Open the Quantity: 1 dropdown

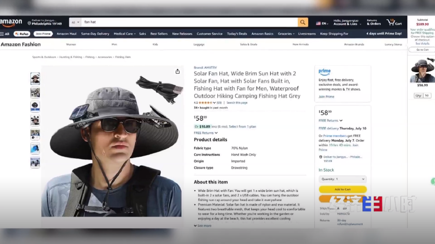[342, 179]
